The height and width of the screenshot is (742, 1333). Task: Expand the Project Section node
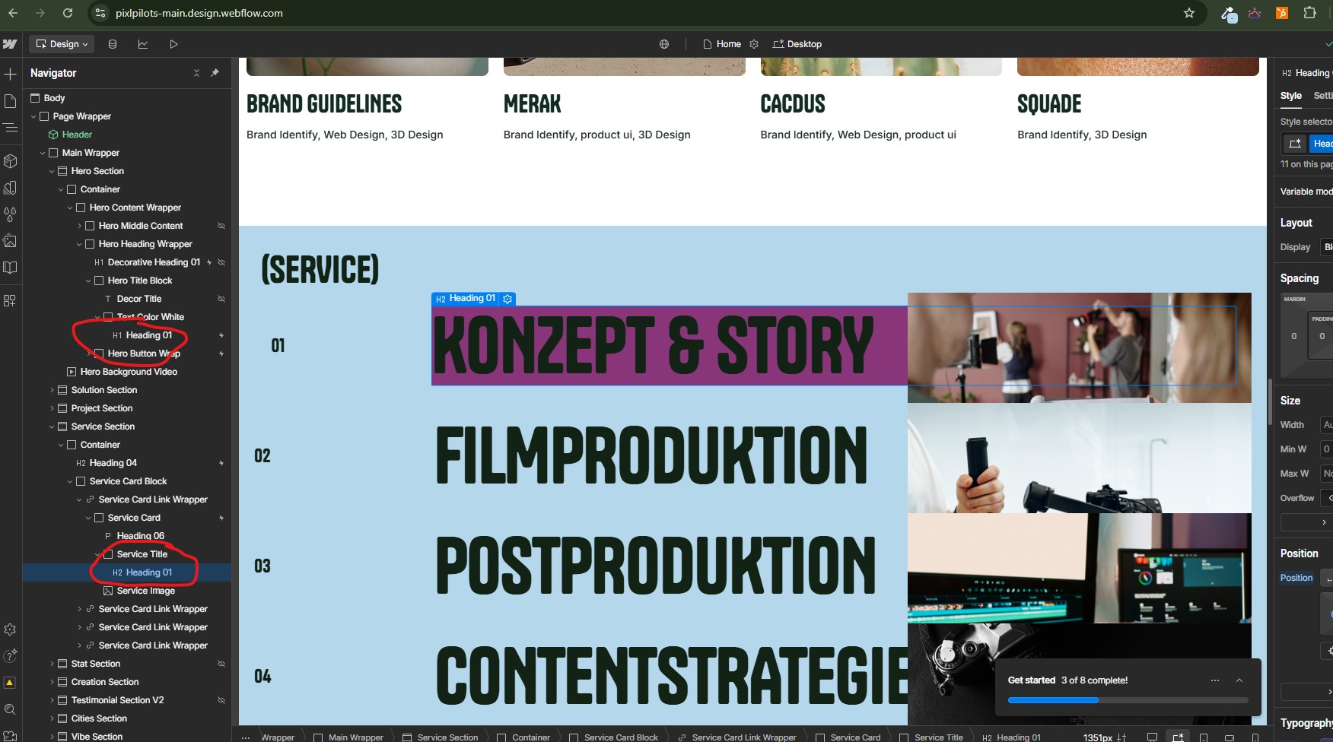pos(52,408)
